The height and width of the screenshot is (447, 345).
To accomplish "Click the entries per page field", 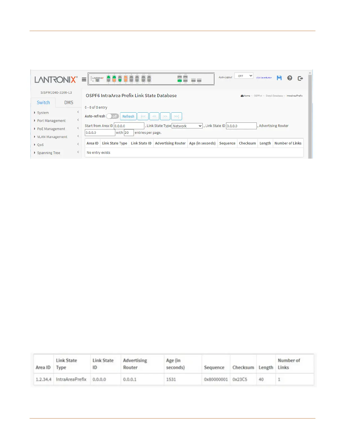I will click(129, 133).
